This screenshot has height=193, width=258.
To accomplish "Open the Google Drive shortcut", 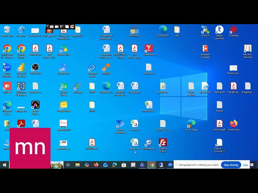I will pos(64,50).
